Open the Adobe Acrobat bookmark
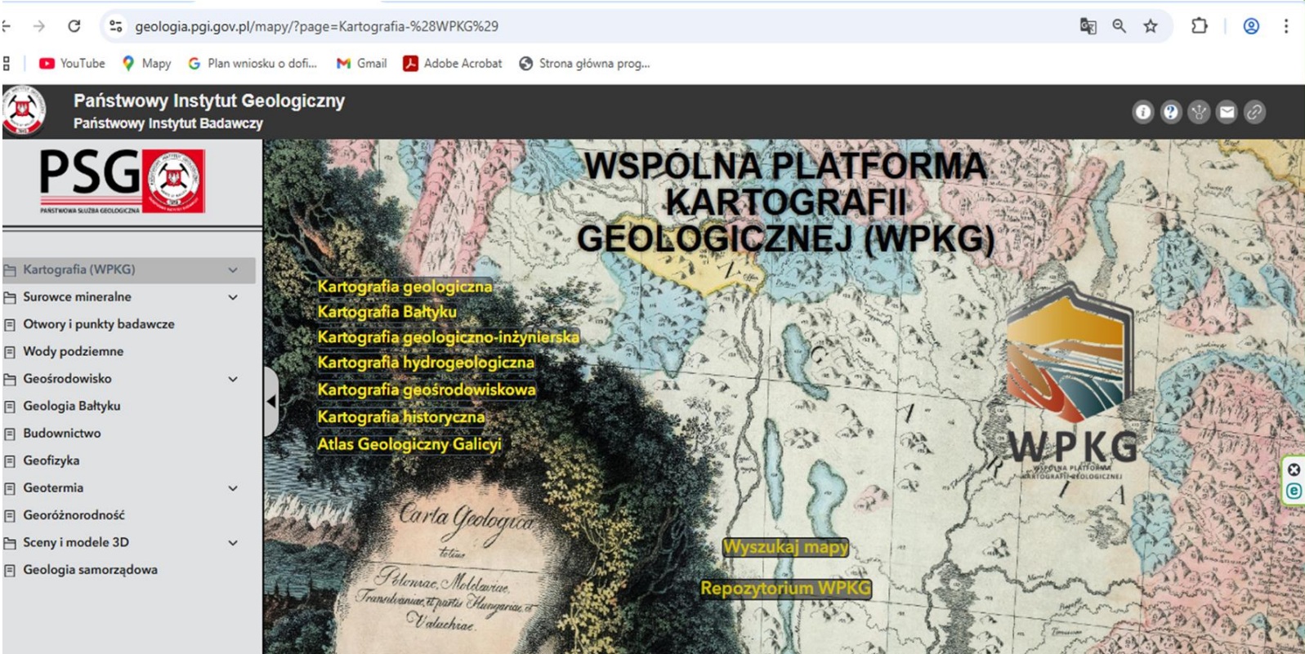Screen dimensions: 1305x654 [x=452, y=63]
